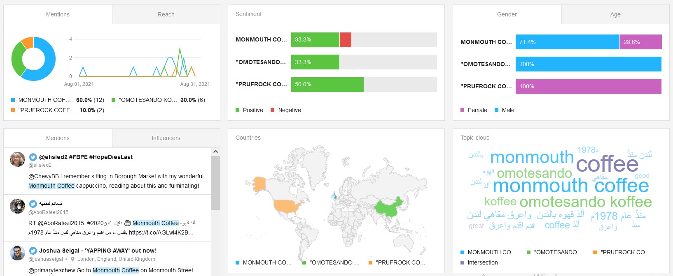Click Twitter icon next to @elisled2
This screenshot has width=673, height=276.
(33, 157)
